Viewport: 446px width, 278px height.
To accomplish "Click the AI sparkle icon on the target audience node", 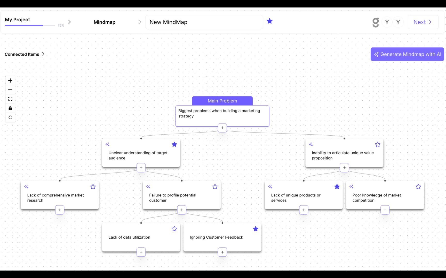I will pyautogui.click(x=108, y=144).
